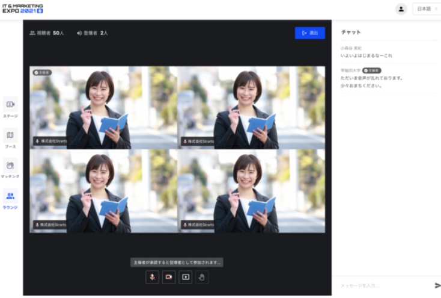Open the user profile avatar icon
The image size is (441, 298).
click(x=401, y=9)
